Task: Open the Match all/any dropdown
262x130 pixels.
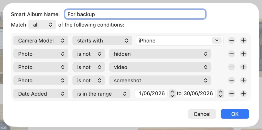Action: tap(42, 25)
